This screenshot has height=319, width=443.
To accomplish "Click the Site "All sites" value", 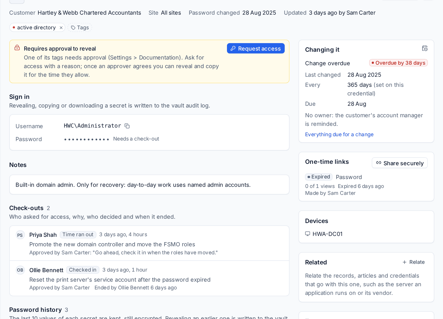I will pos(171,13).
